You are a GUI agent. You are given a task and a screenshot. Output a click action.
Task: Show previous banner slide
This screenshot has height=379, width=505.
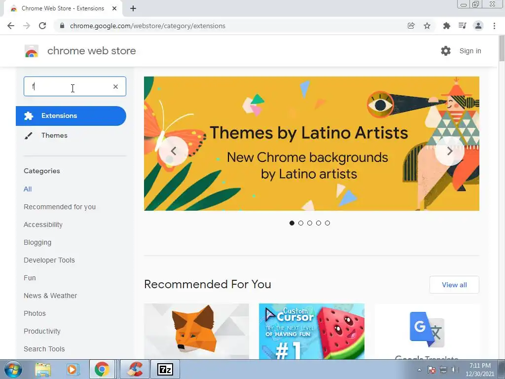pyautogui.click(x=174, y=151)
